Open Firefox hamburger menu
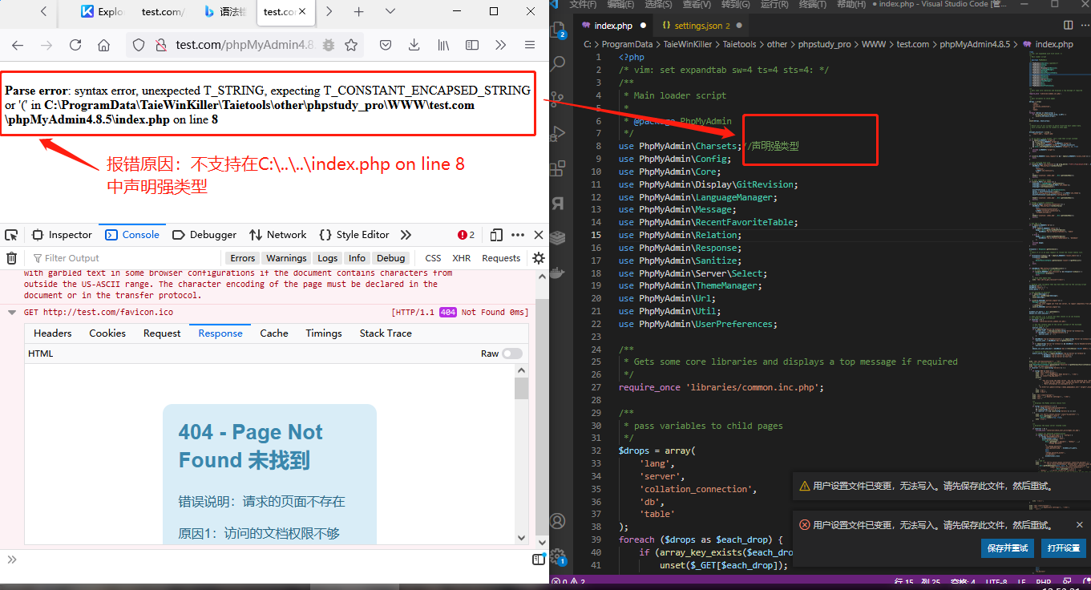 pyautogui.click(x=530, y=45)
